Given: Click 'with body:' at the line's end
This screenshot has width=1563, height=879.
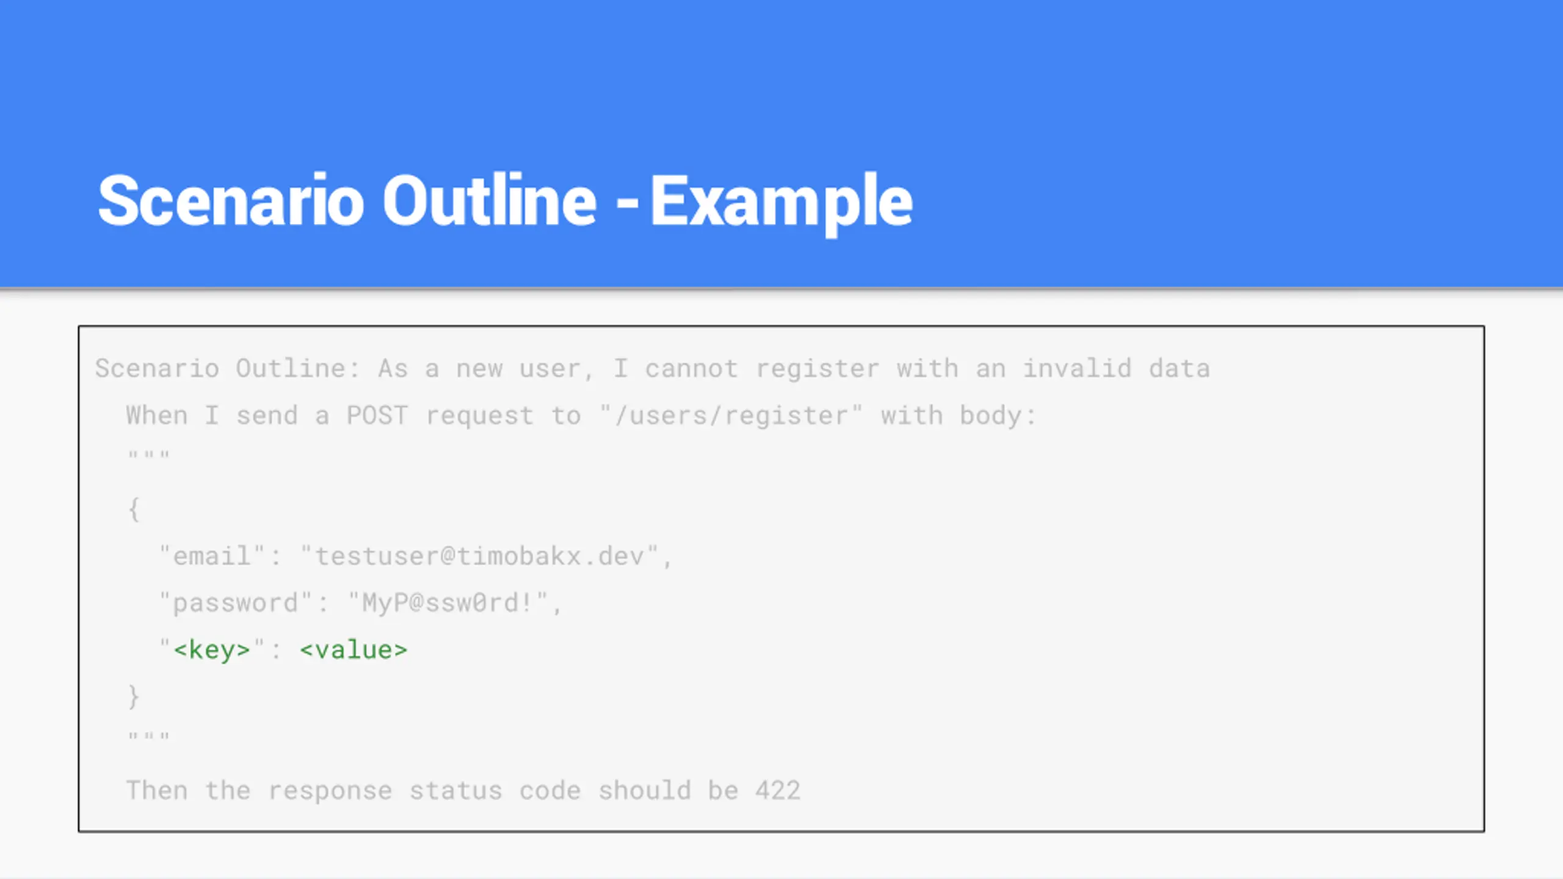Looking at the screenshot, I should [959, 415].
